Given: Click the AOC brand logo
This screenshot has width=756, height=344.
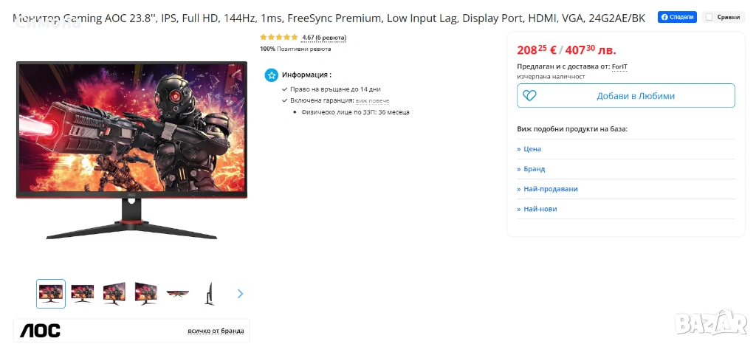Looking at the screenshot, I should [41, 331].
